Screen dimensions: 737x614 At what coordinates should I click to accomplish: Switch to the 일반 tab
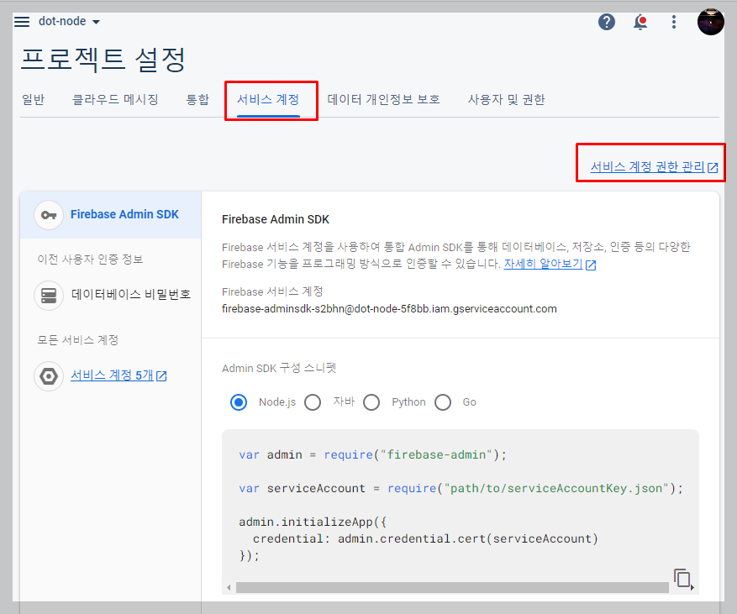pos(33,100)
